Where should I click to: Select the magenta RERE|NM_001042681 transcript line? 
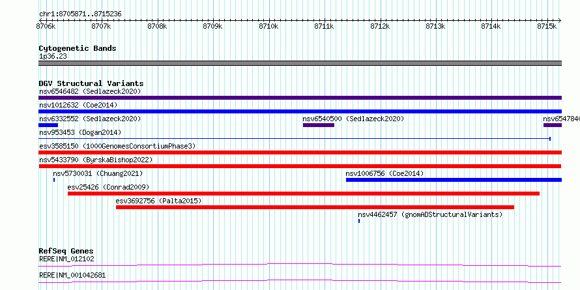300,281
